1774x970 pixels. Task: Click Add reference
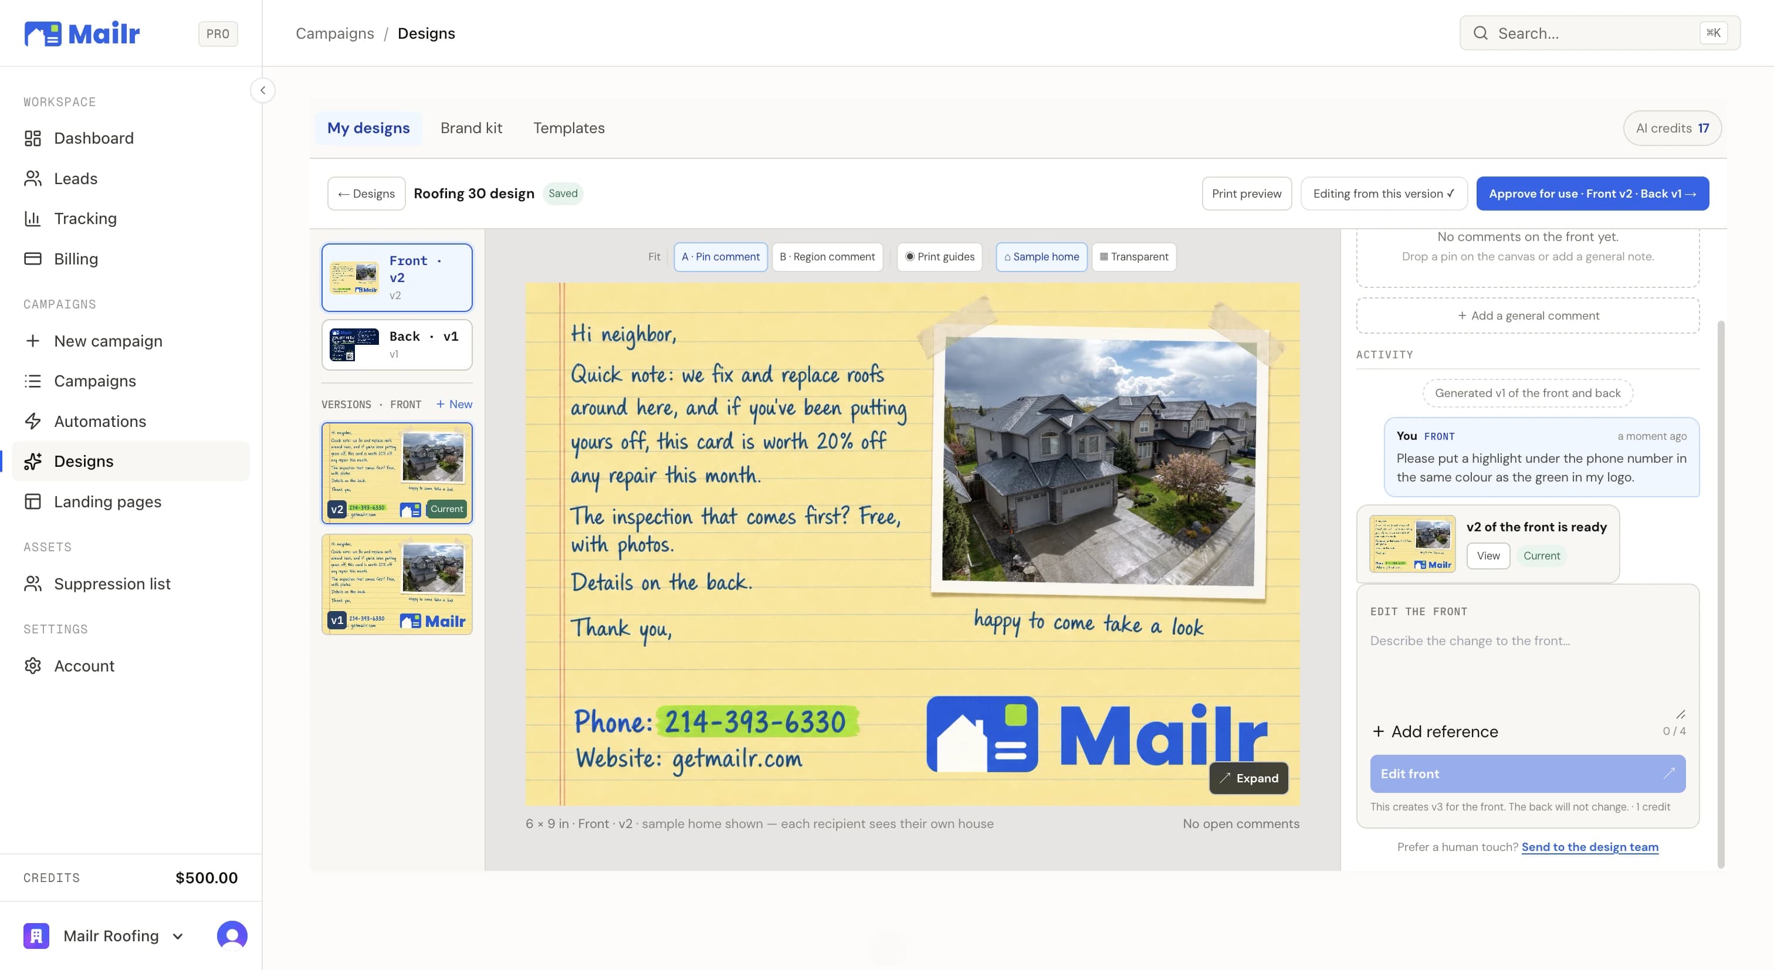pos(1435,731)
